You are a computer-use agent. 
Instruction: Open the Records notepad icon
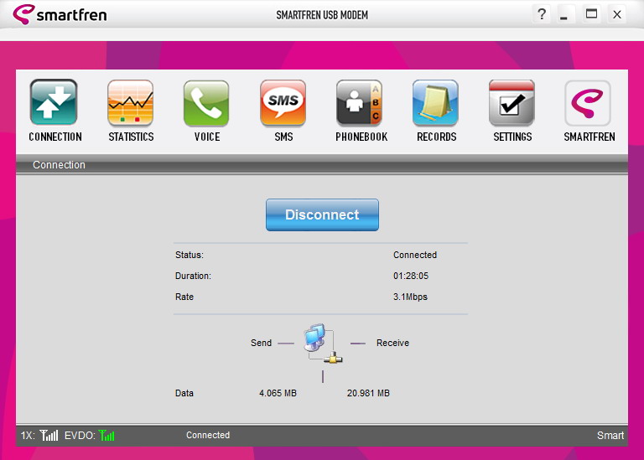click(435, 103)
